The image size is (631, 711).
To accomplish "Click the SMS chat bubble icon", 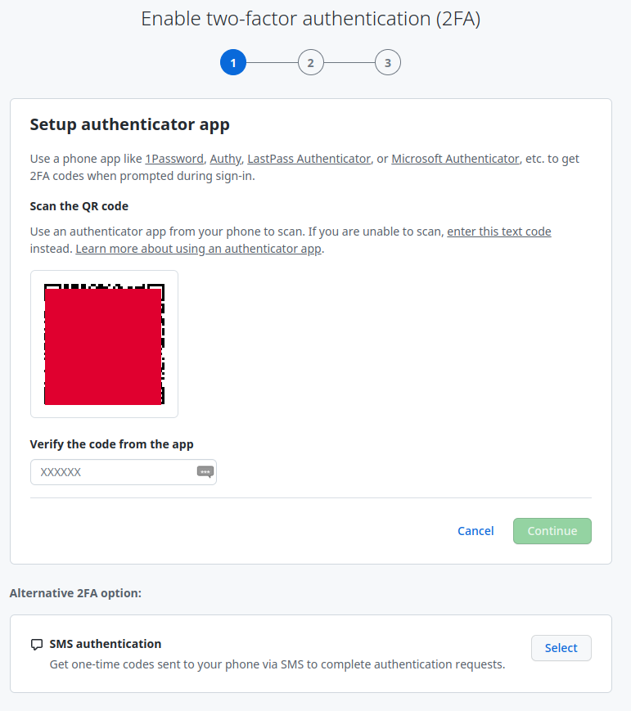I will point(37,644).
